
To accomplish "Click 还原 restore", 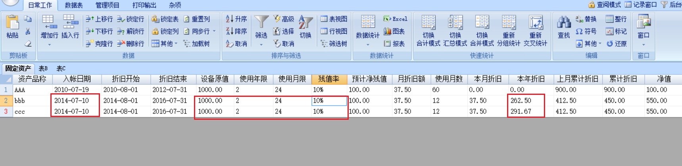I will [616, 43].
